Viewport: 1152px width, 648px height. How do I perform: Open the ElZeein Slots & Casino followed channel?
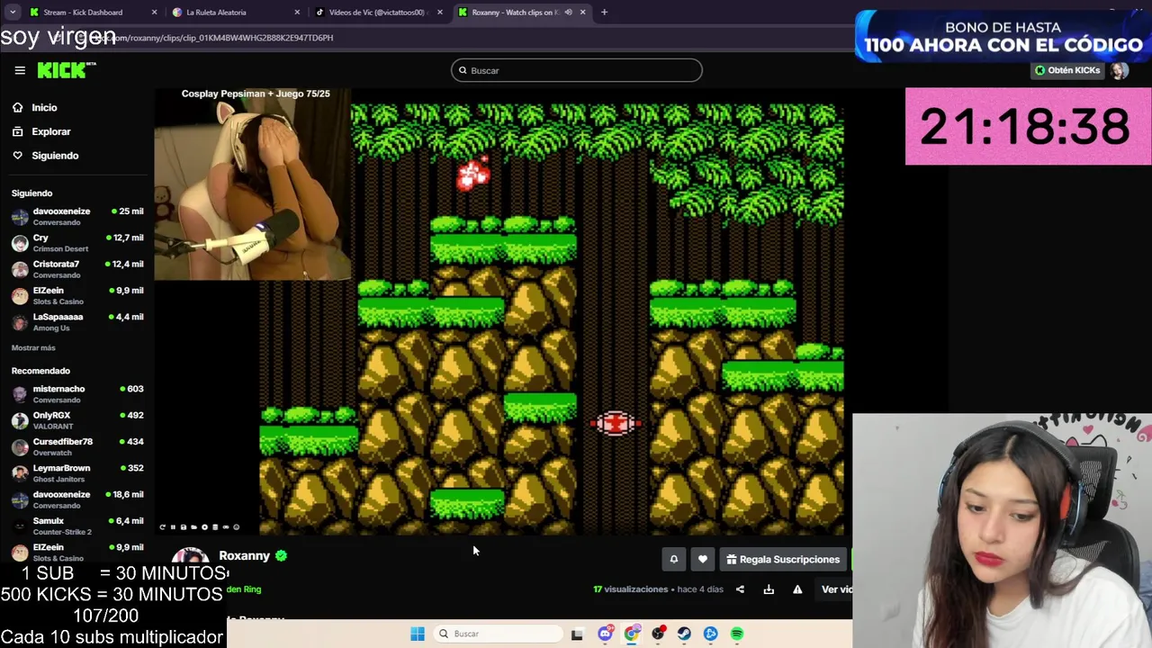[76, 296]
